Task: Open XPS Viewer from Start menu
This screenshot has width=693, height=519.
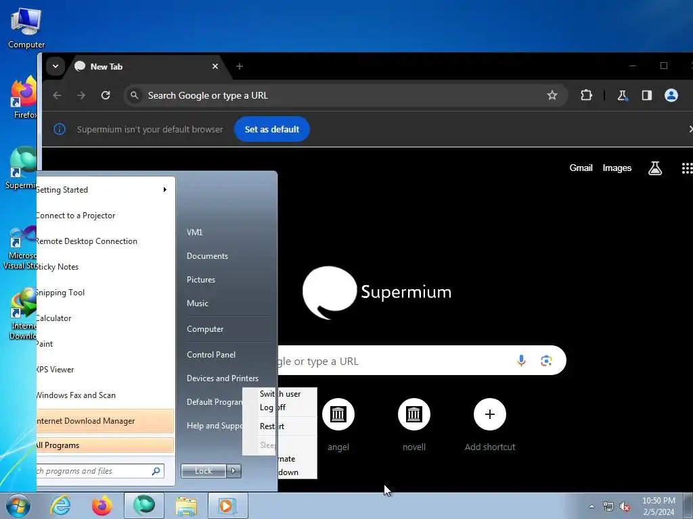Action: [105, 370]
